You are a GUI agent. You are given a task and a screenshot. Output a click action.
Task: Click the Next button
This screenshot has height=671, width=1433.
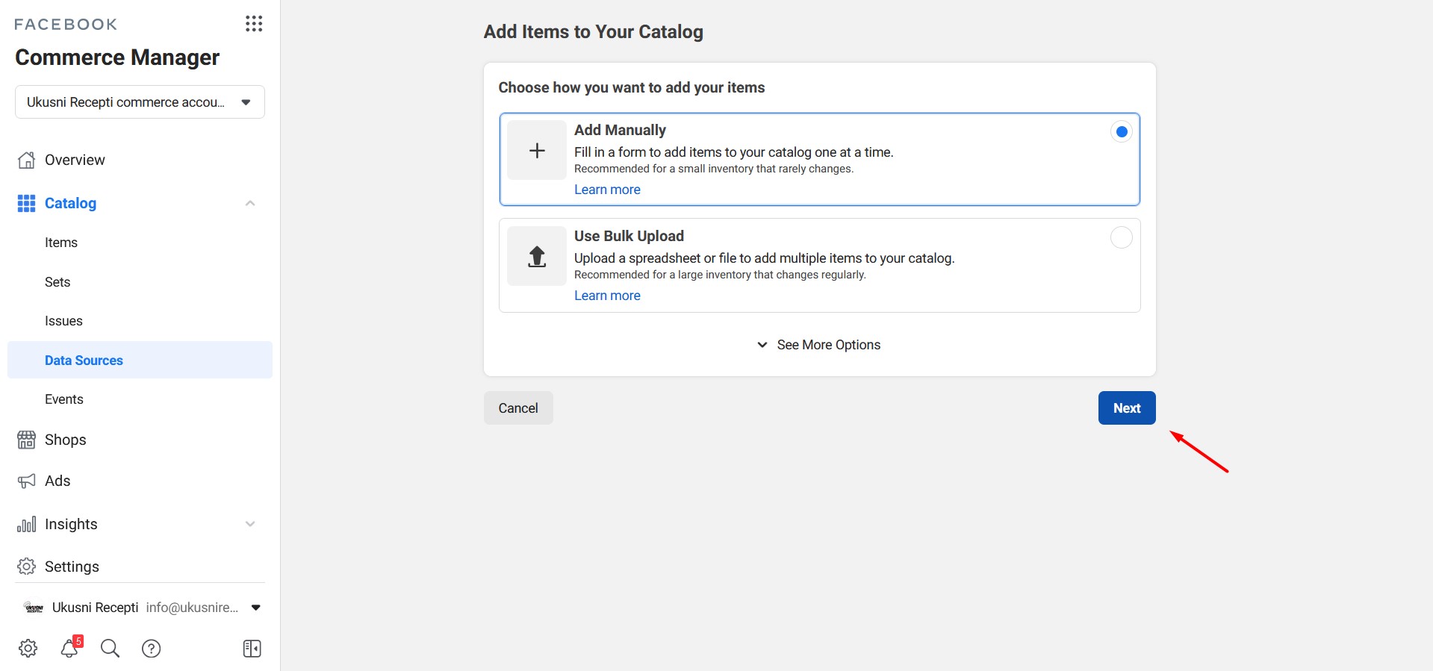click(x=1126, y=408)
